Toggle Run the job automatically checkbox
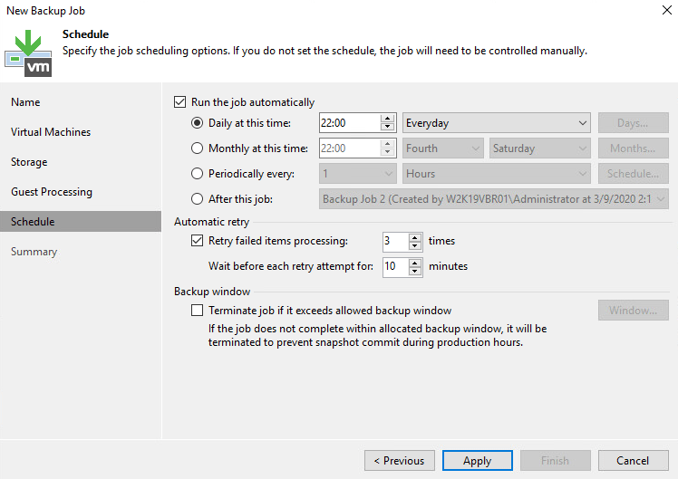Screen dimensions: 678x479 click(179, 102)
